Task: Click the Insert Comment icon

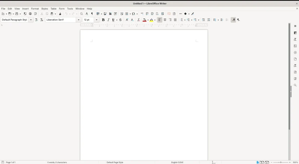Action: (169, 14)
